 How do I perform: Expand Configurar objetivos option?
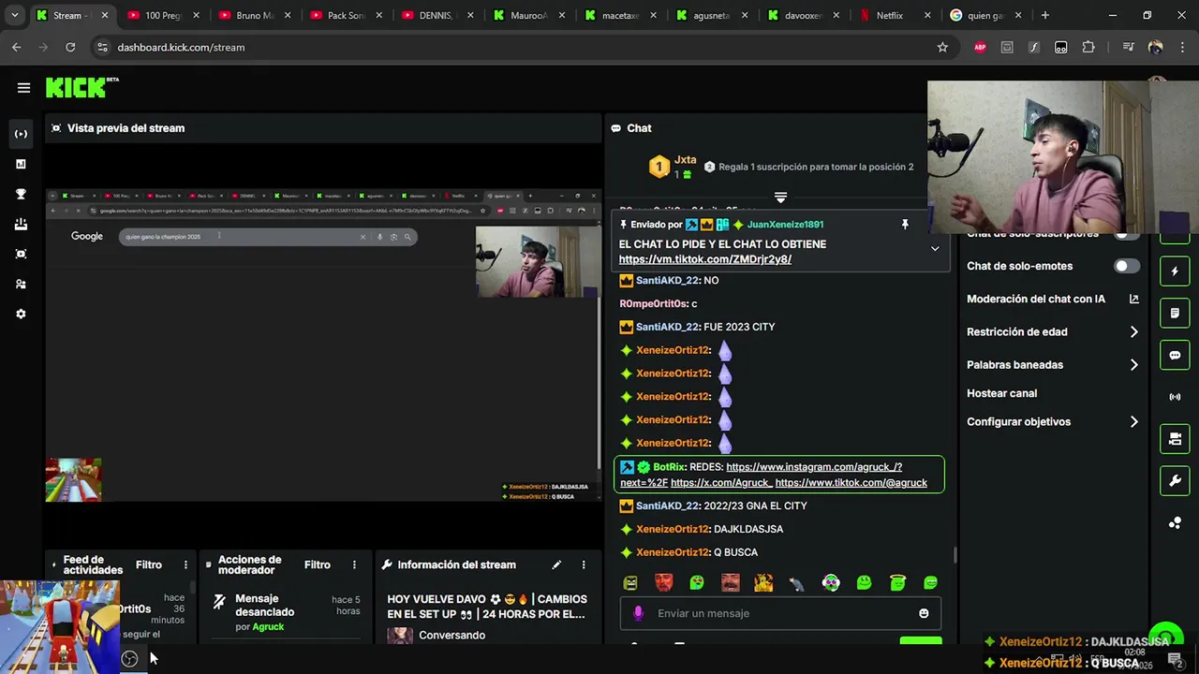click(1133, 422)
